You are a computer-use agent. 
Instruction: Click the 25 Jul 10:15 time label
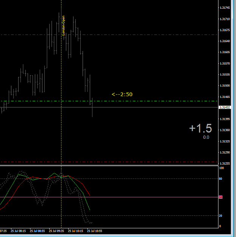click(75, 231)
